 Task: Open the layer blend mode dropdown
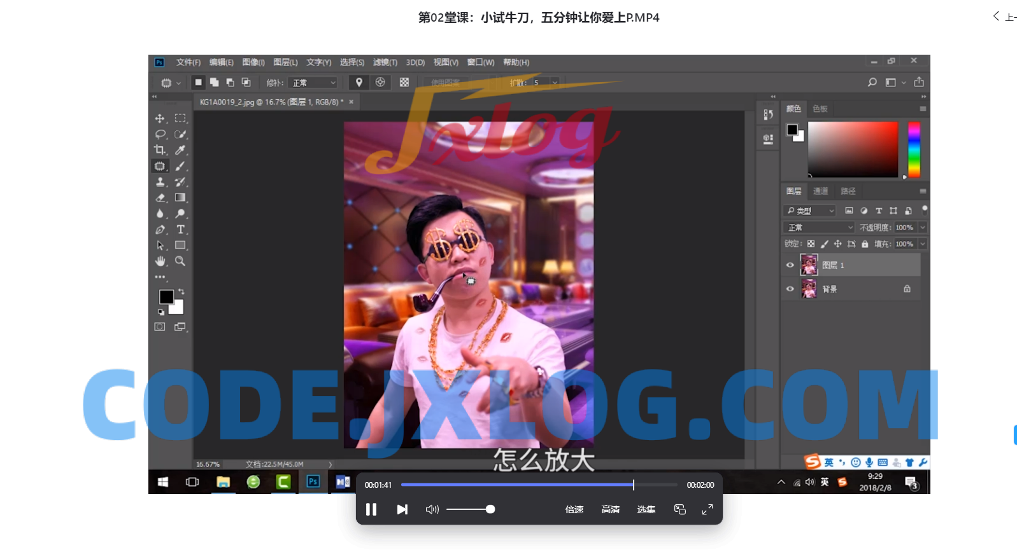point(819,228)
